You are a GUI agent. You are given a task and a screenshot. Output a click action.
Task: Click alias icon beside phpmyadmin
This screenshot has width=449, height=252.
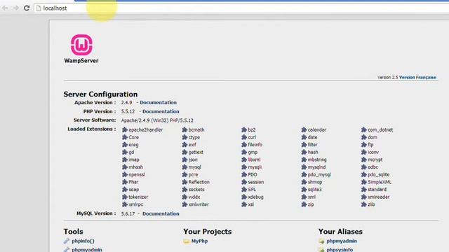321,241
